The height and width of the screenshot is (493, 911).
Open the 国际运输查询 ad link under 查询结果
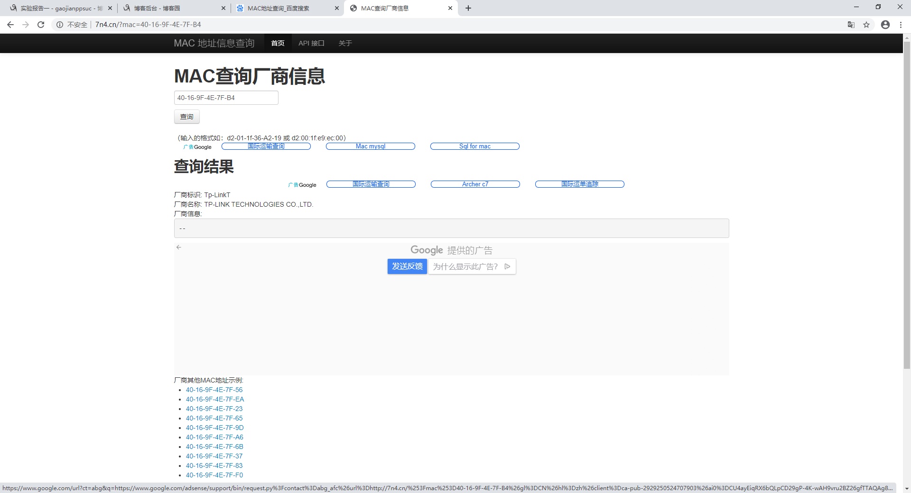point(371,184)
